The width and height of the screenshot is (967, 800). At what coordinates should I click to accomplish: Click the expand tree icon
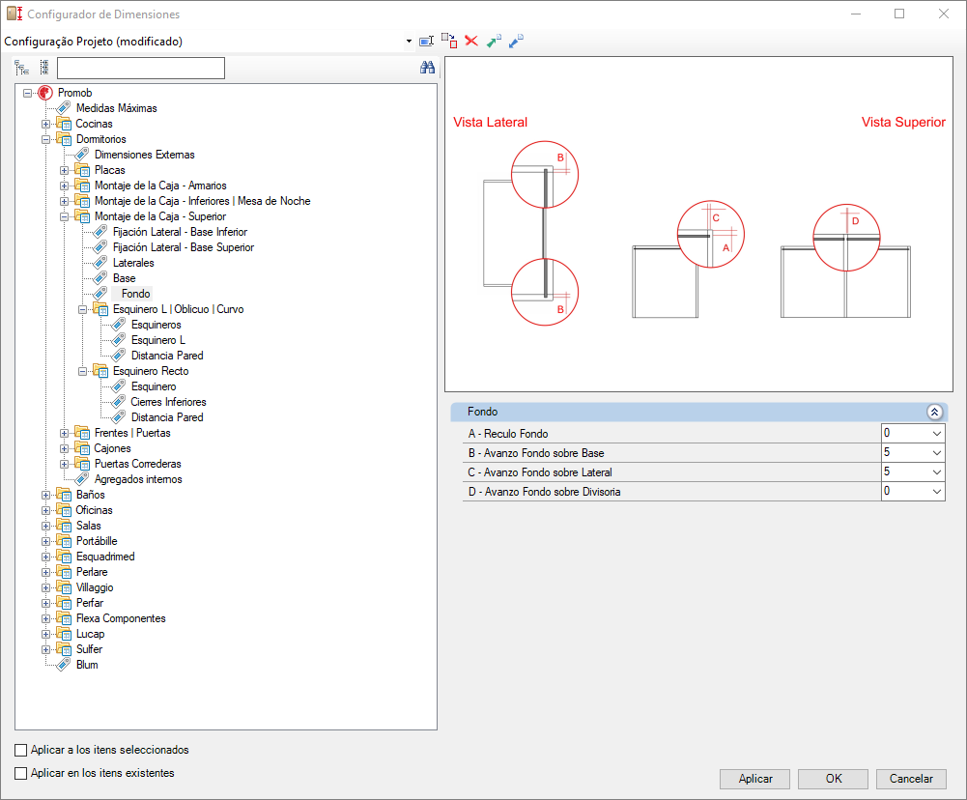pyautogui.click(x=22, y=68)
